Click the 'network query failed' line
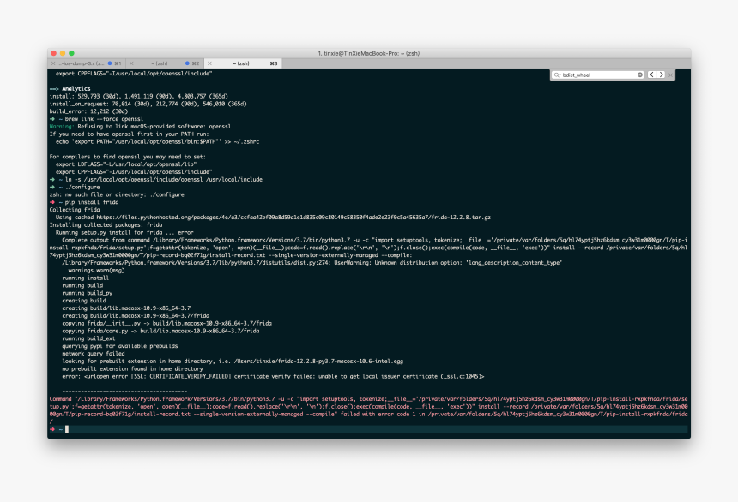Screen dimensions: 738x502 [94, 354]
